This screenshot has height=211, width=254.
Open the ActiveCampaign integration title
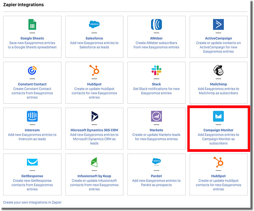pyautogui.click(x=218, y=38)
